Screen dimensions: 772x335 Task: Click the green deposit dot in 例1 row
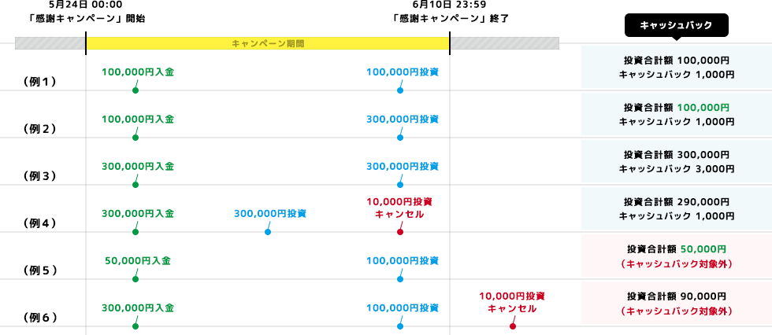(x=135, y=90)
